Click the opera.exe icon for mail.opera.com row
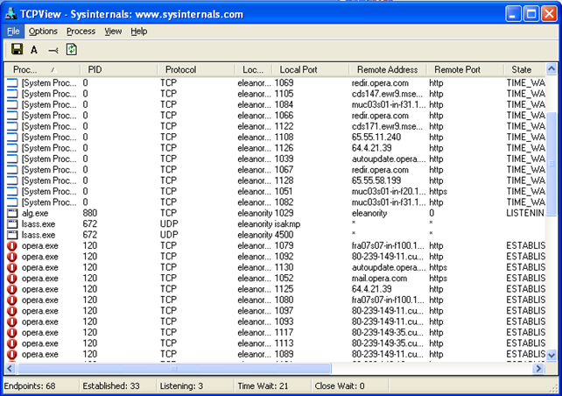Image resolution: width=562 pixels, height=396 pixels. (x=12, y=279)
